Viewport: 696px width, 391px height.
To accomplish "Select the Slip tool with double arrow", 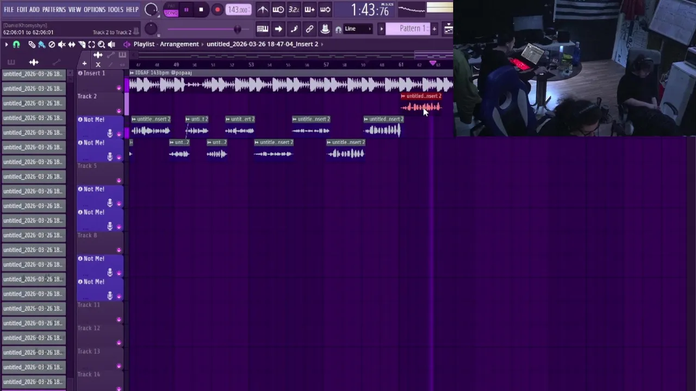I will [71, 45].
